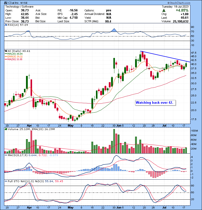Click the Yield: label

[88, 18]
